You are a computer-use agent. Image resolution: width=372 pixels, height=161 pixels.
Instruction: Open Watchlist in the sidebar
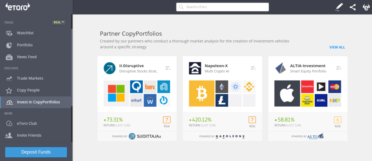(25, 33)
